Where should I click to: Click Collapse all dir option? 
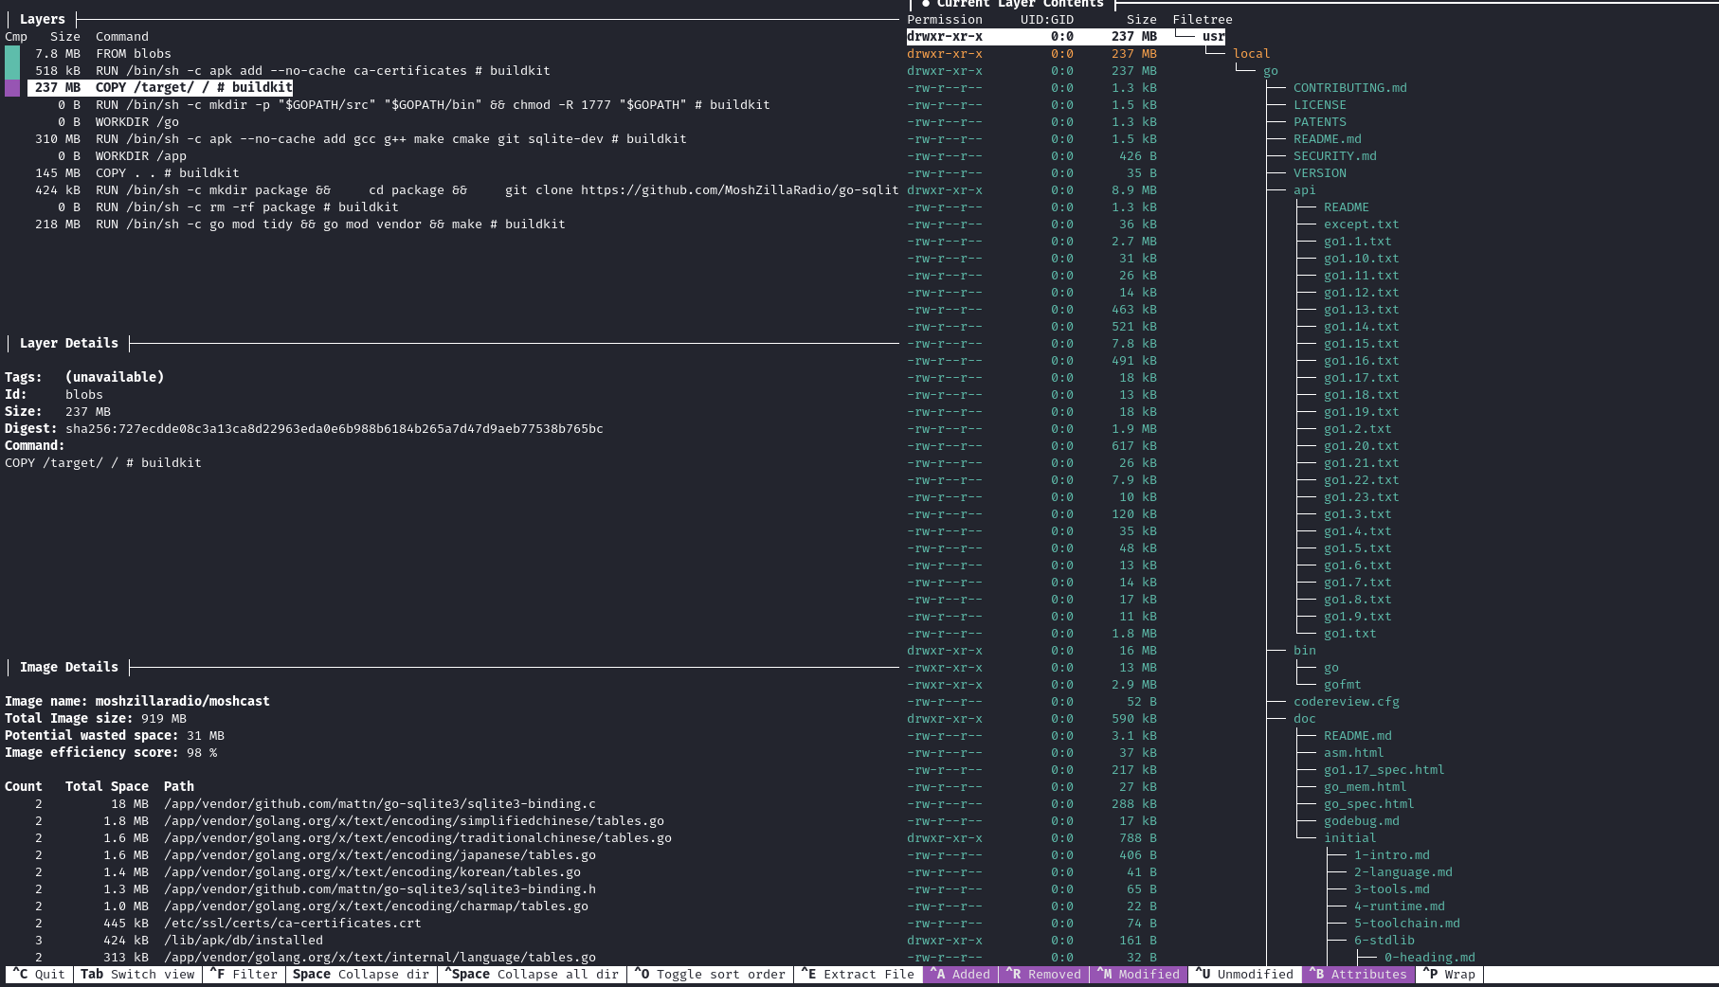pyautogui.click(x=532, y=974)
